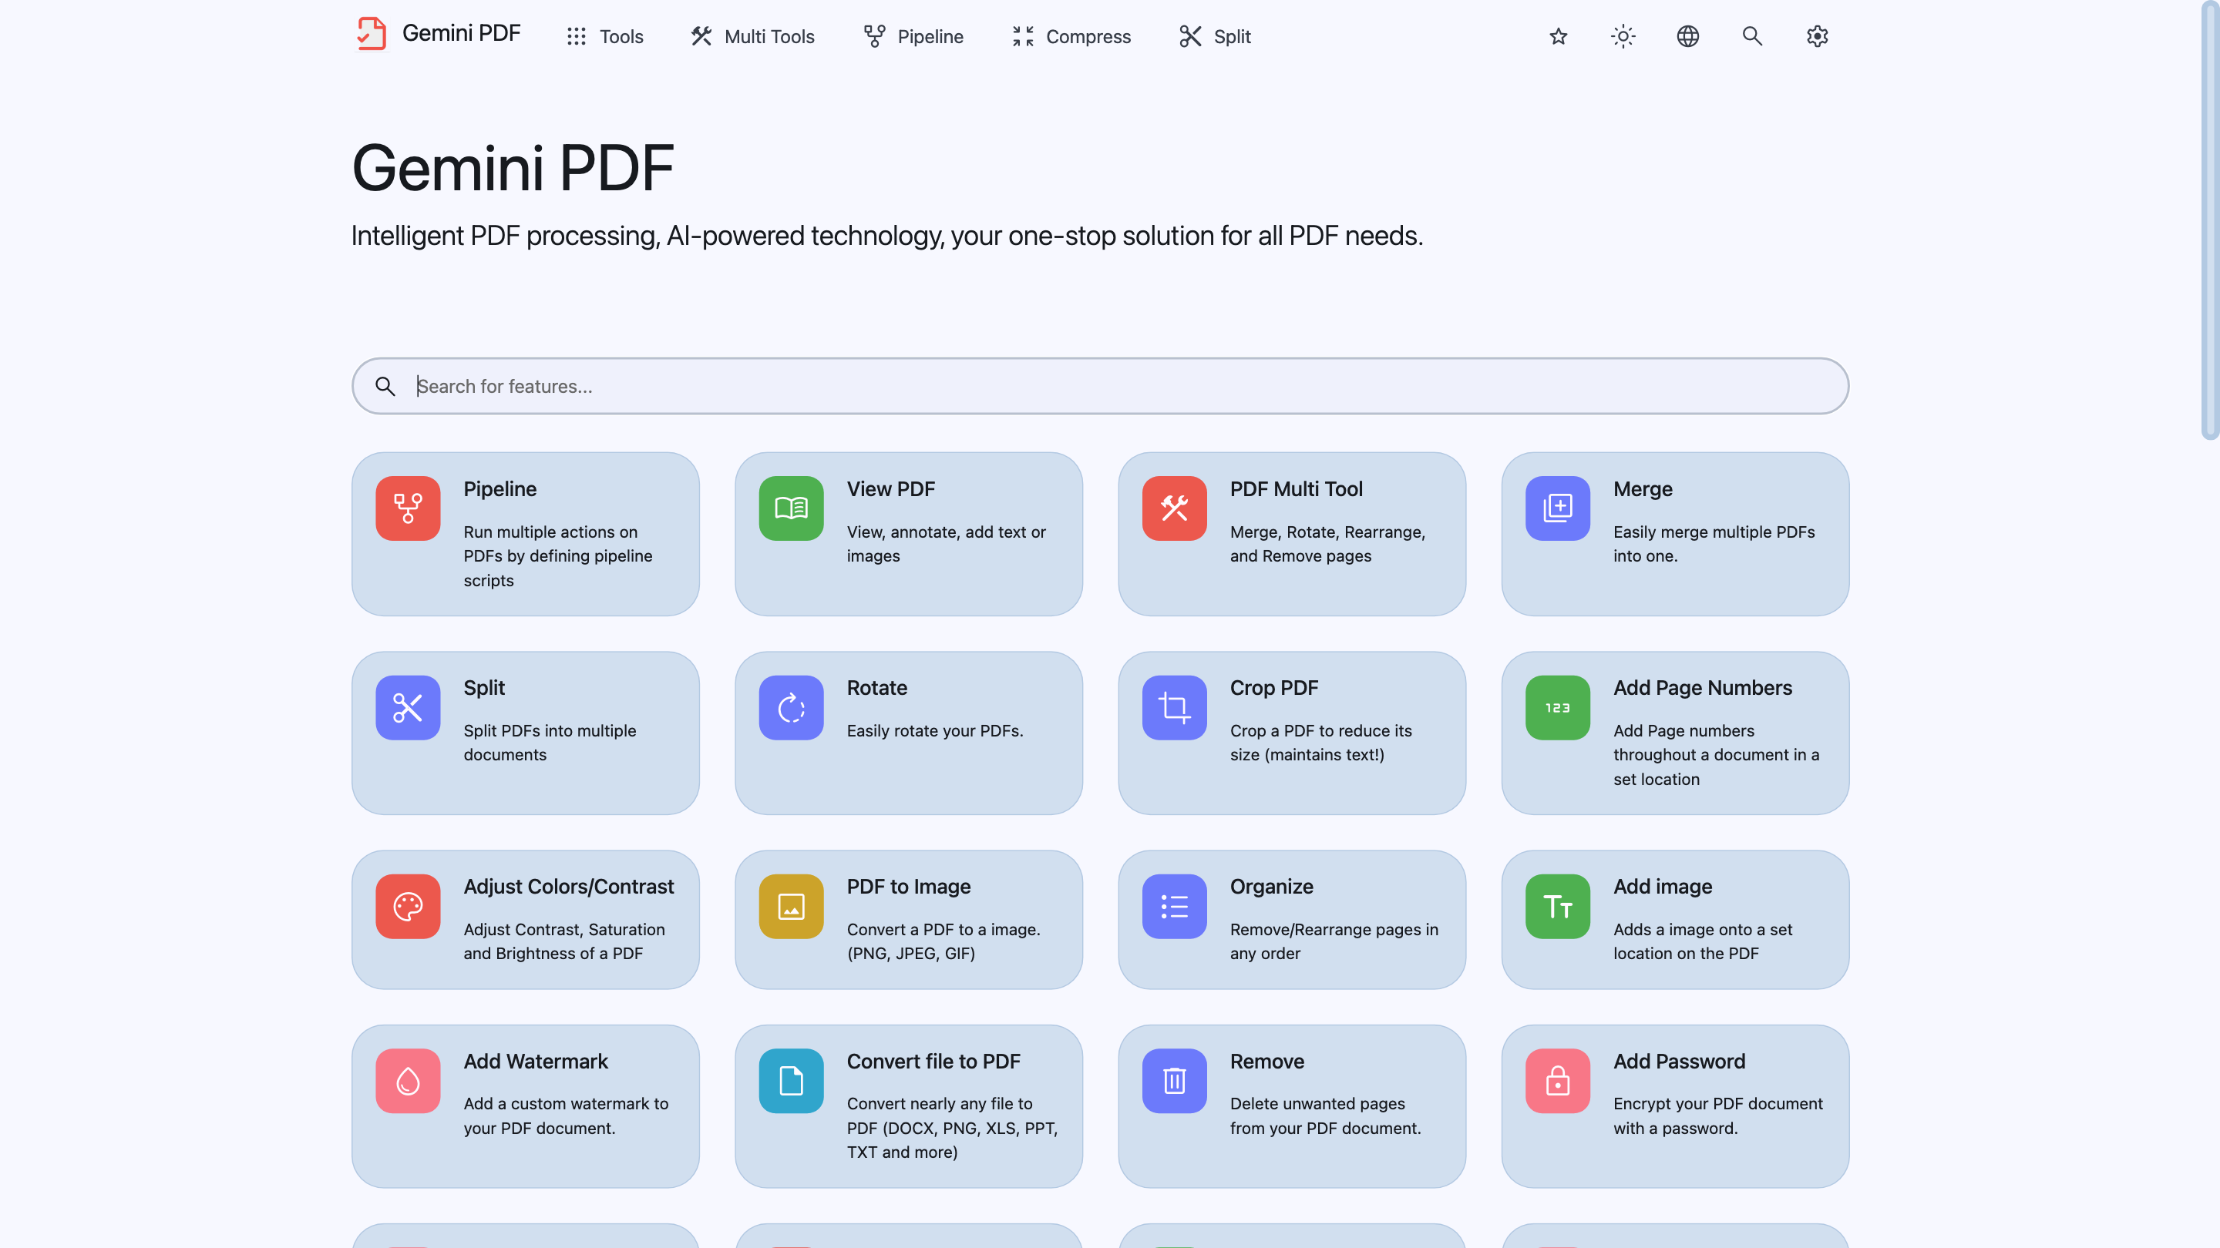Click the Add Page Numbers 123 icon
The image size is (2220, 1248).
click(1556, 707)
